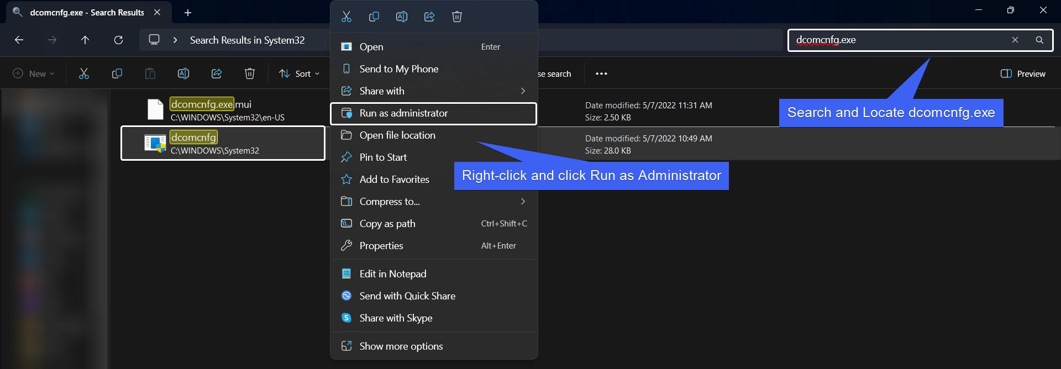This screenshot has height=369, width=1061.
Task: Select Copy as path
Action: (434, 224)
